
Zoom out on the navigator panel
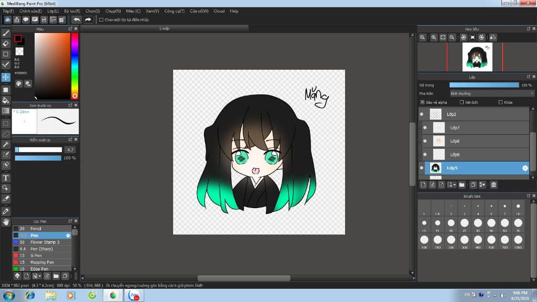[x=452, y=37]
